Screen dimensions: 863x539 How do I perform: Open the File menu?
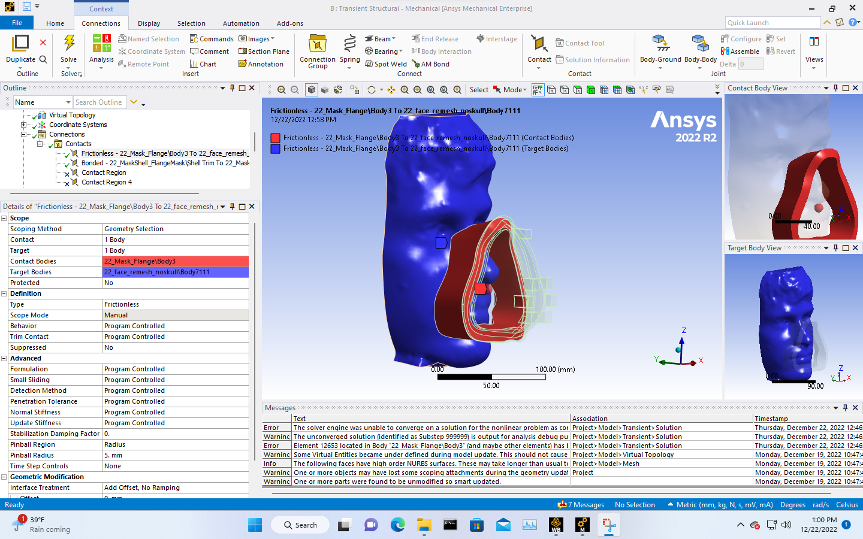(x=17, y=23)
